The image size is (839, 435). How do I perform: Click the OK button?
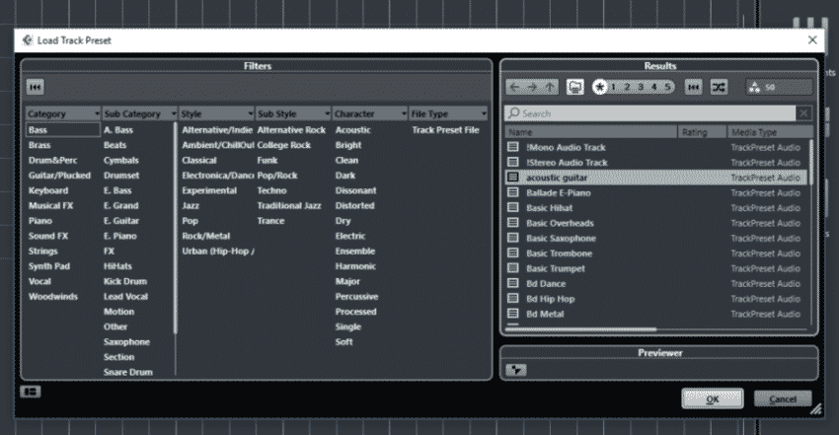[713, 399]
